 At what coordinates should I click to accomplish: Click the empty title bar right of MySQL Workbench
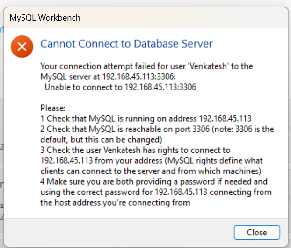(187, 18)
